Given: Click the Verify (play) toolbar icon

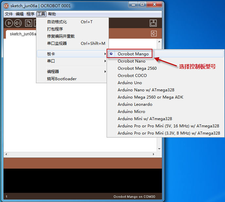Looking at the screenshot, I should coord(9,23).
